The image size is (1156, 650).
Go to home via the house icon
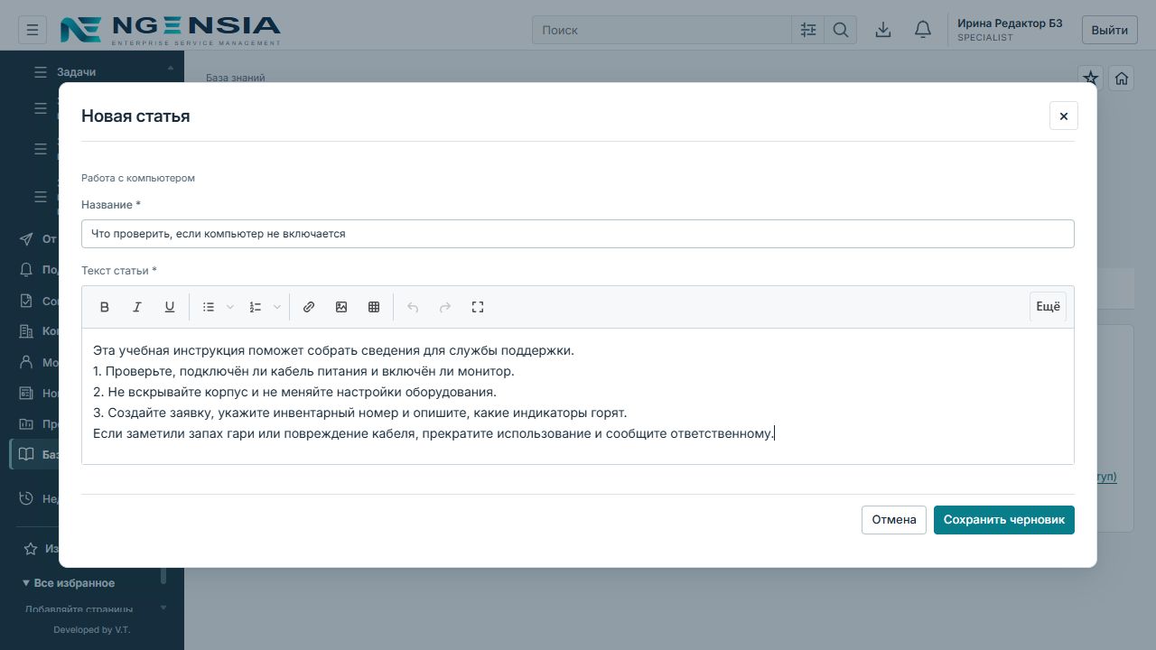point(1122,78)
